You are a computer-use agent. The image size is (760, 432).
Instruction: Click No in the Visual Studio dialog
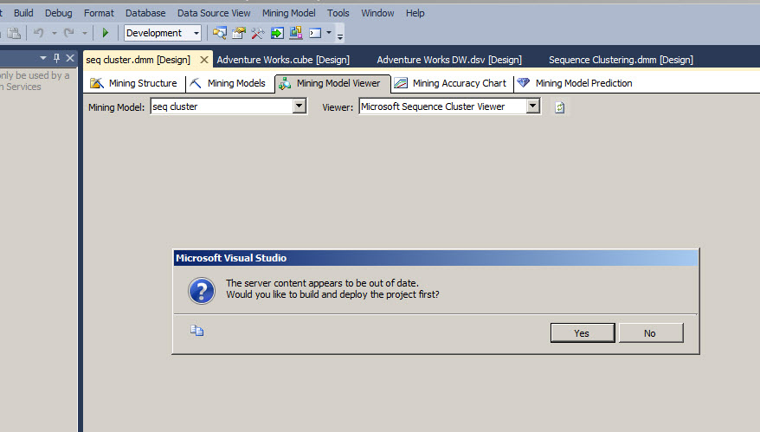pos(651,333)
